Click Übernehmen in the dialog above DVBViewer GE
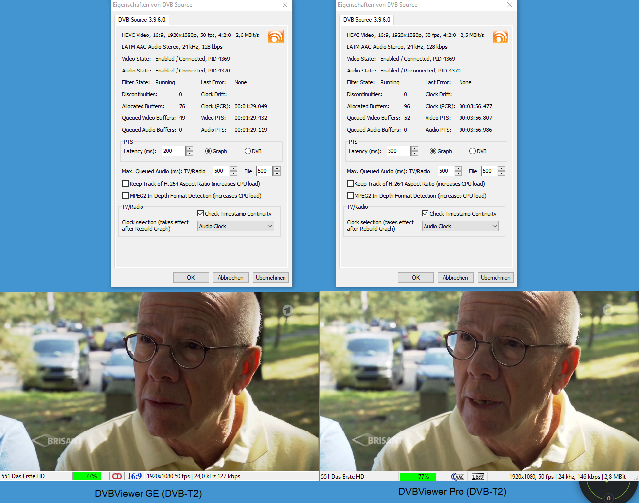639x503 pixels. click(x=271, y=278)
